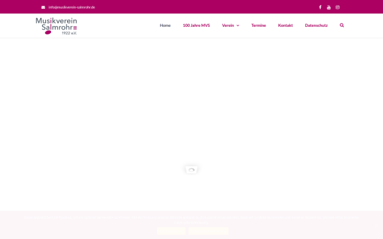Expand the Verein dropdown chevron
The image size is (383, 239).
coord(237,25)
